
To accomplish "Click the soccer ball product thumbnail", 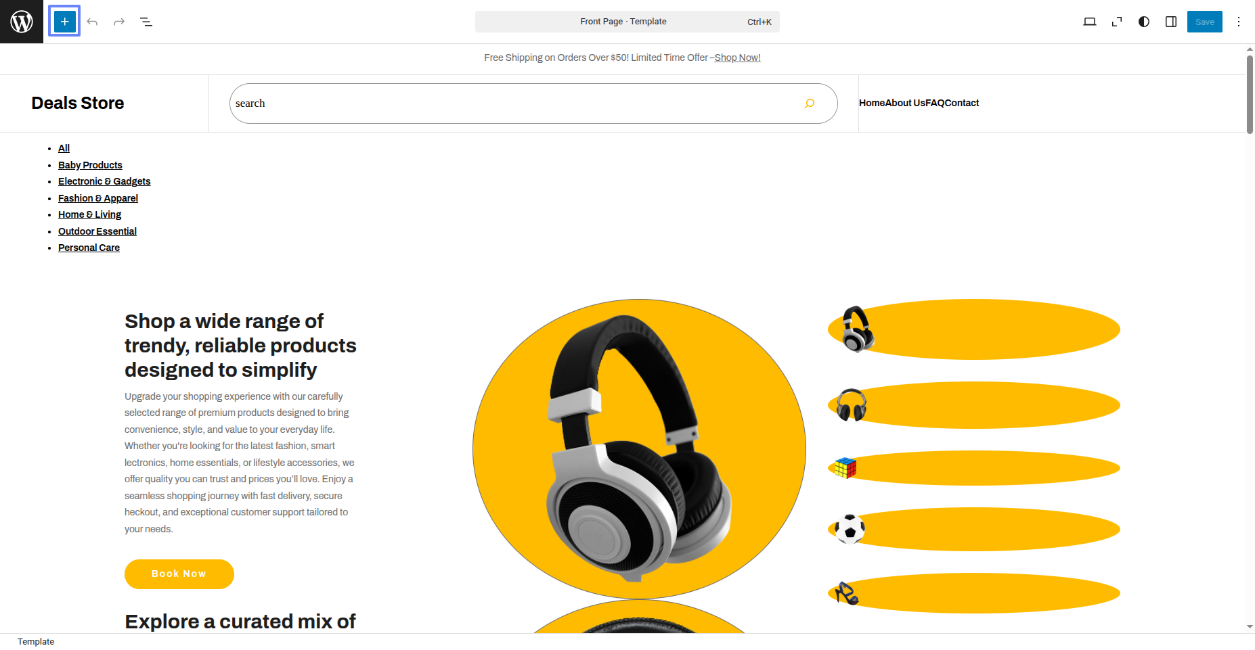I will (850, 529).
